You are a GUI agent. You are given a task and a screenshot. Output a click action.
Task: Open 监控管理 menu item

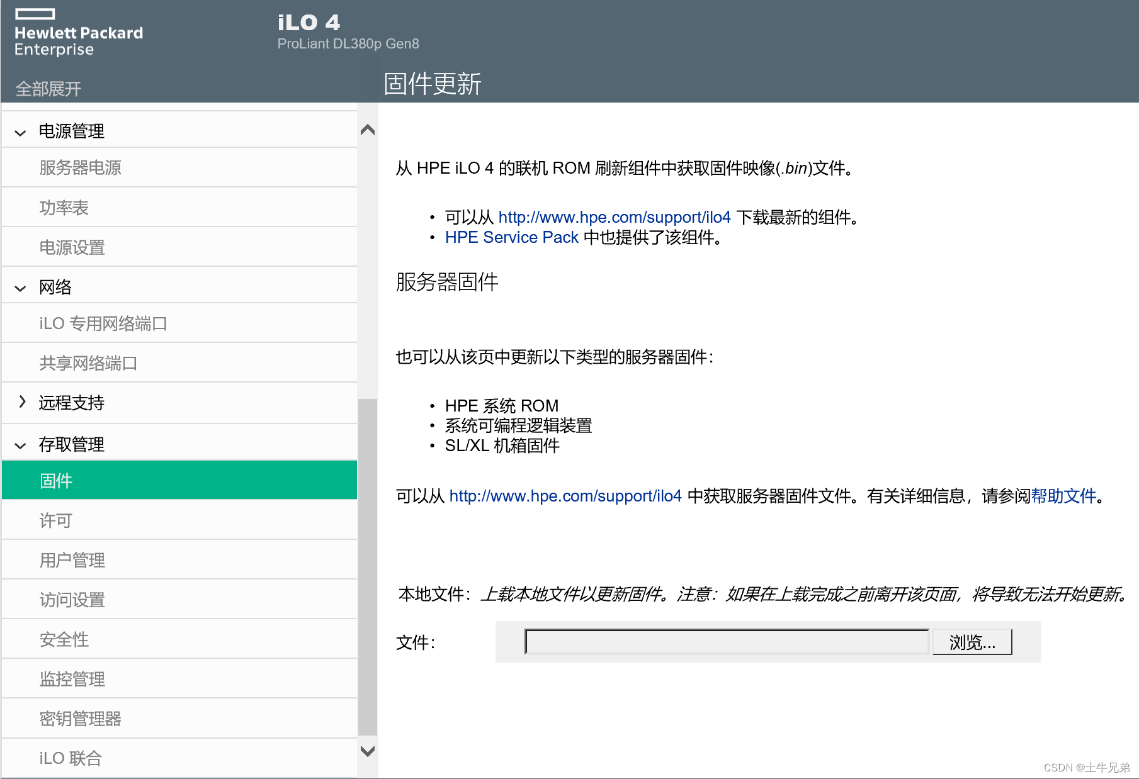pos(179,679)
